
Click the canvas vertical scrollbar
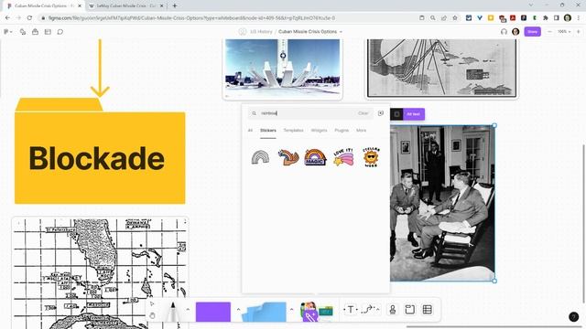click(583, 224)
